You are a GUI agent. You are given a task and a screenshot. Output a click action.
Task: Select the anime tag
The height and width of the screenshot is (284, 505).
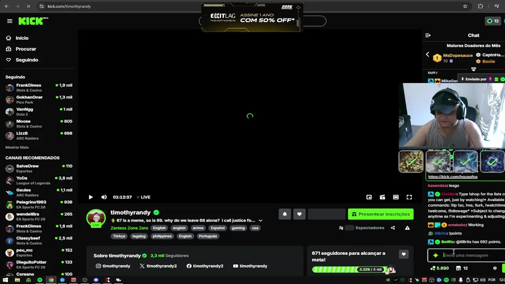click(198, 228)
